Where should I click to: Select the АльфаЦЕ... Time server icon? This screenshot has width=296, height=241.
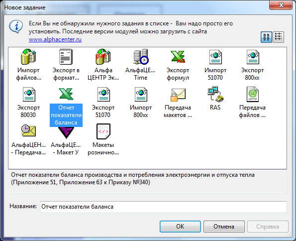pos(141,57)
